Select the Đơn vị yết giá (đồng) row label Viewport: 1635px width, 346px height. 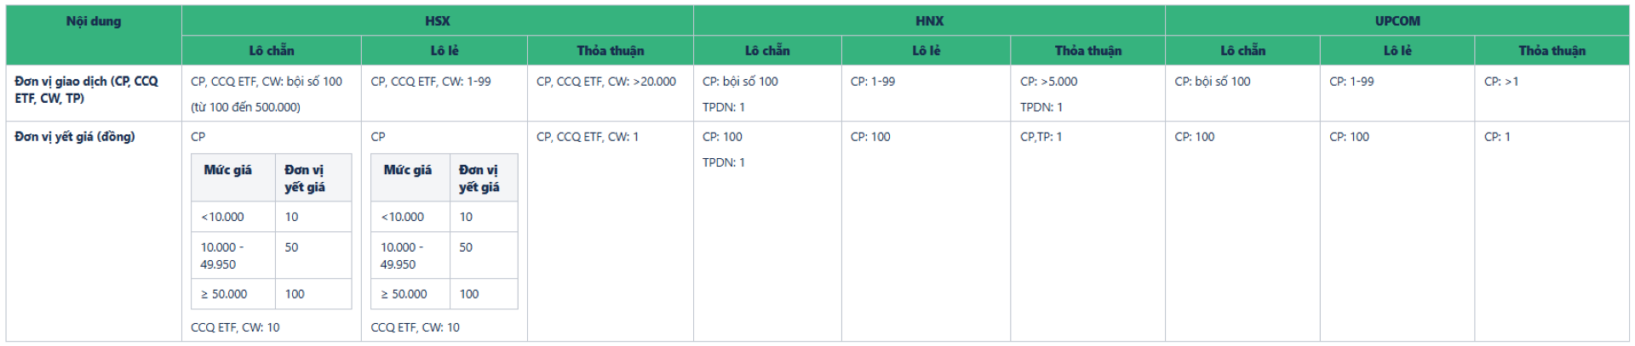pos(75,137)
